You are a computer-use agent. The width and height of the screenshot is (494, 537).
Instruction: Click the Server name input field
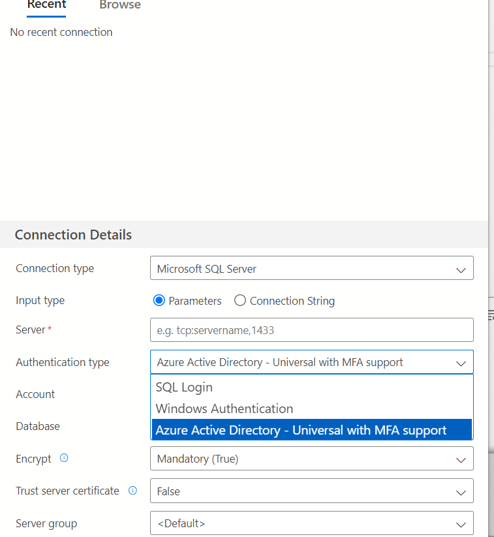pyautogui.click(x=312, y=330)
